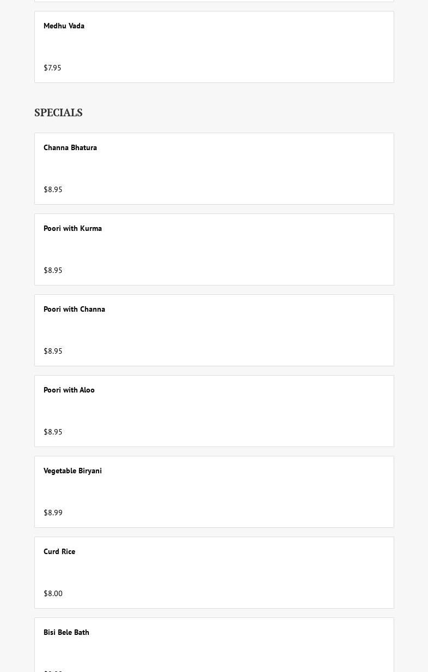Click the $8.00 Curd Rice price

tap(53, 593)
